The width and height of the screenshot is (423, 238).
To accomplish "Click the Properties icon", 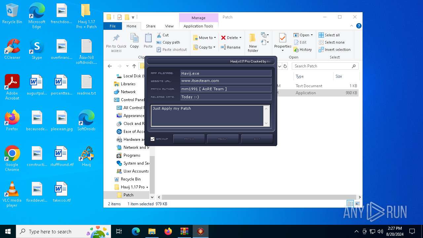I will tap(283, 38).
